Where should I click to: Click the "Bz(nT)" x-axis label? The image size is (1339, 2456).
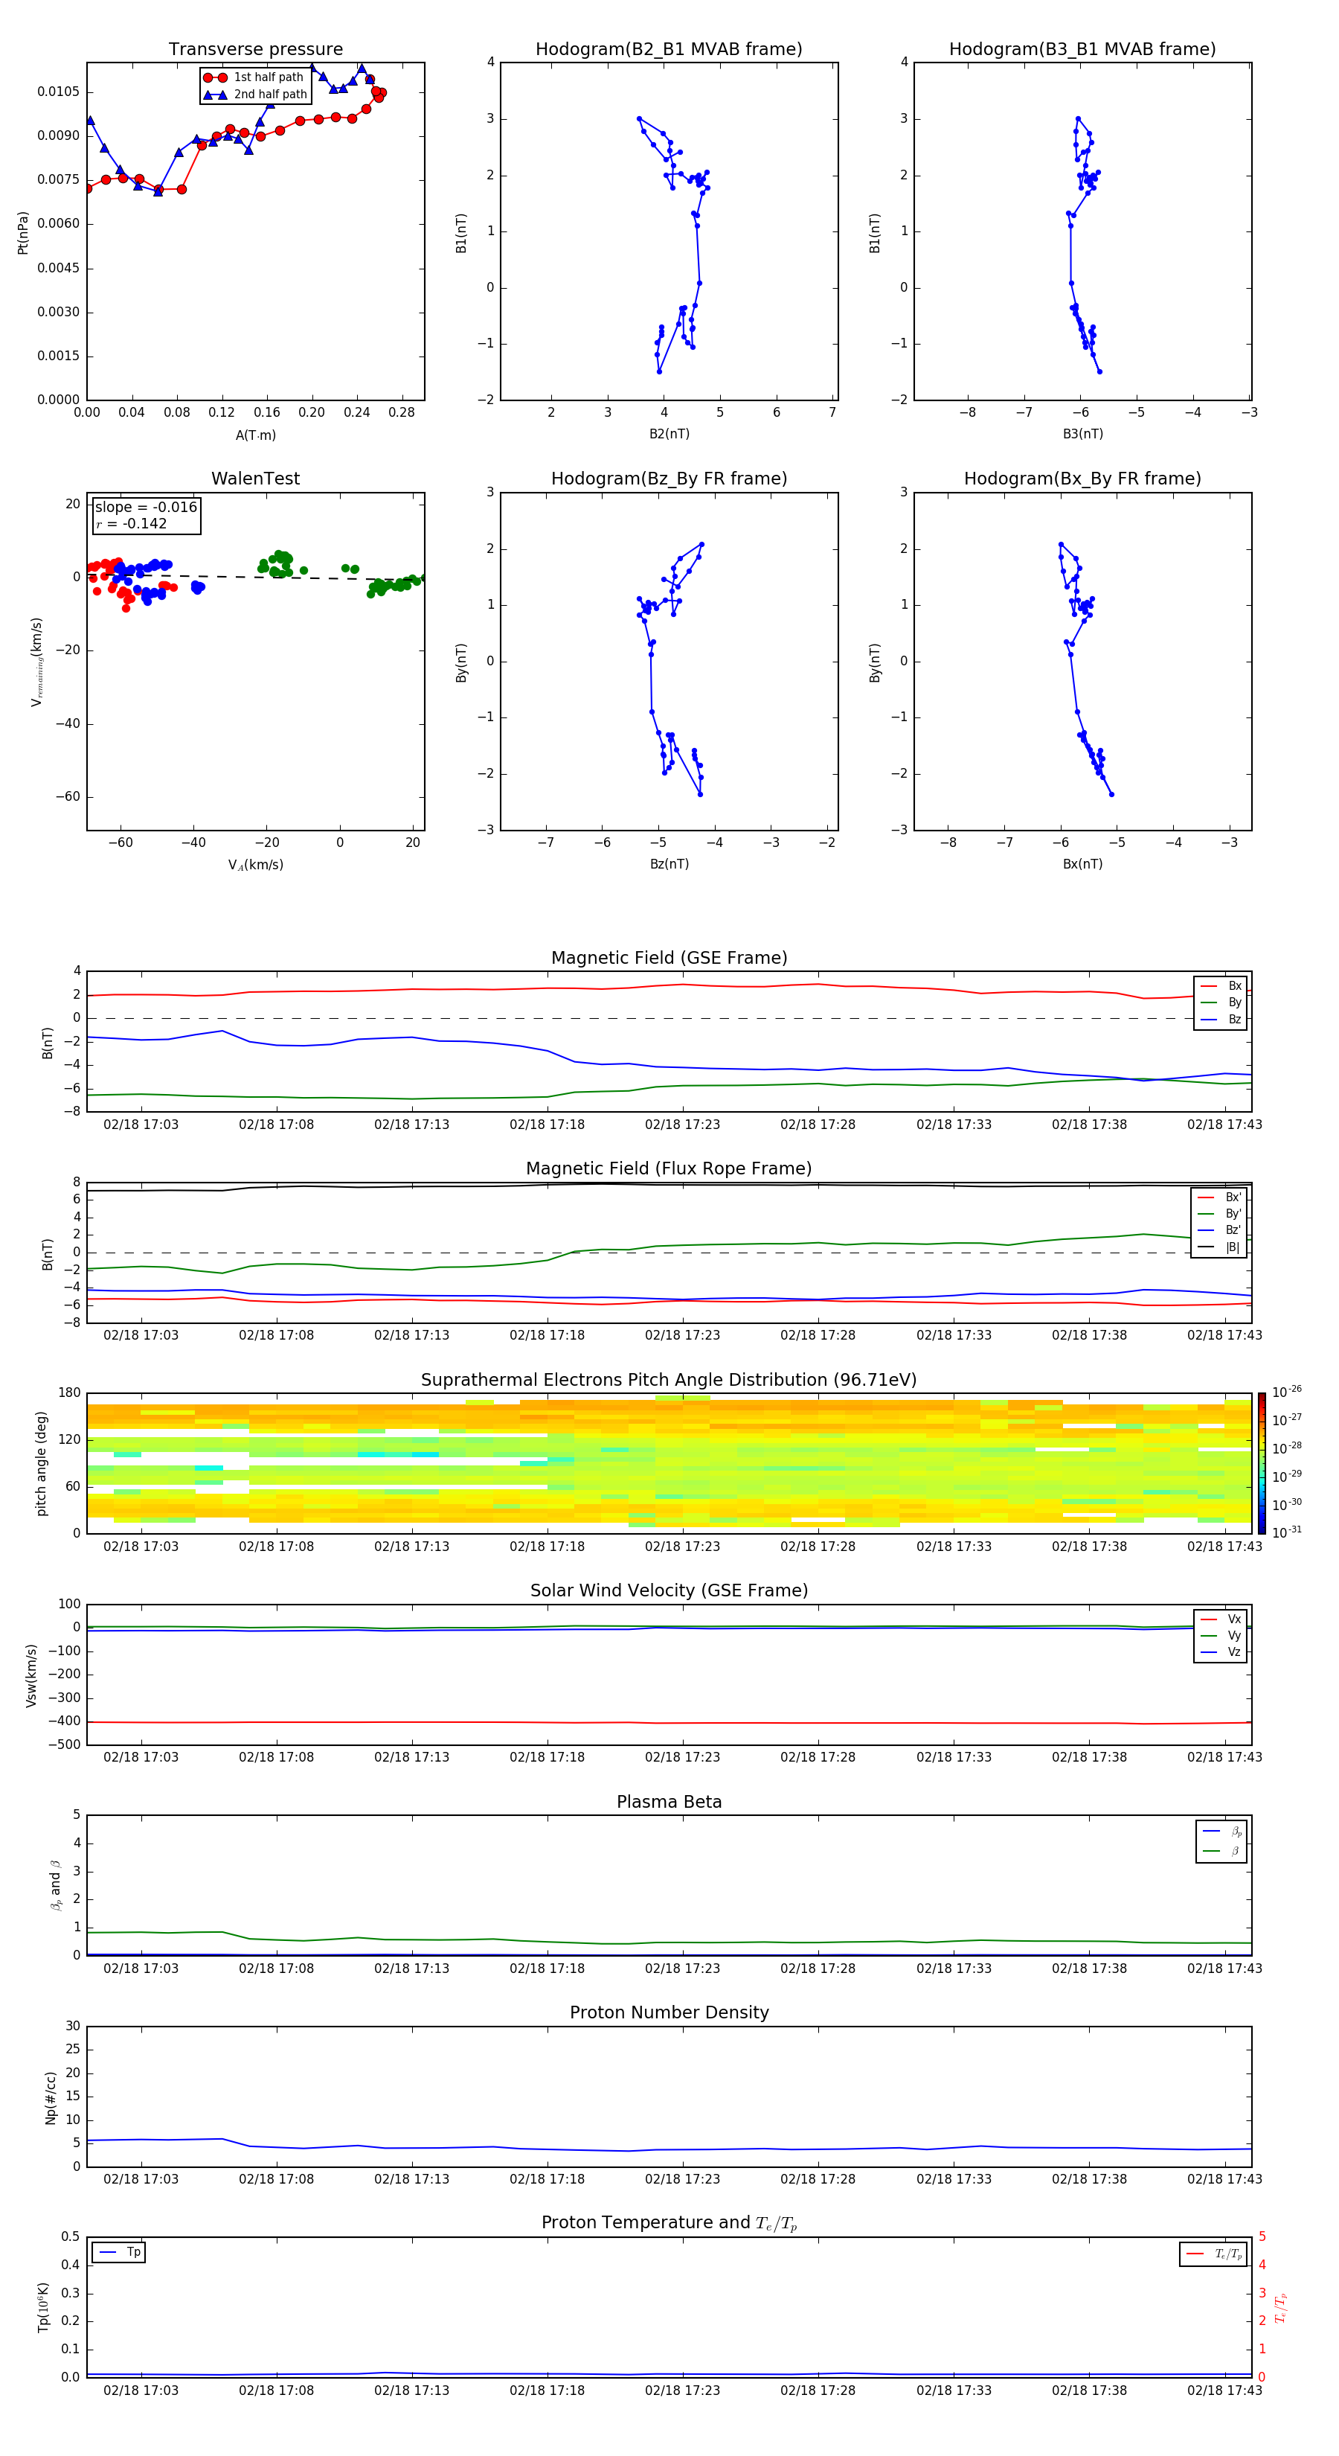(x=669, y=864)
